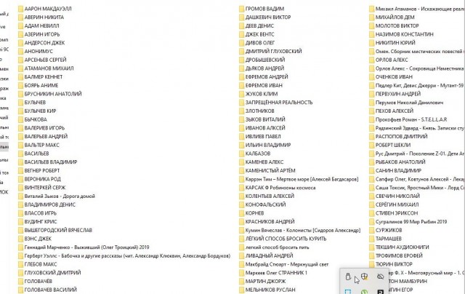
Task: Select the Прокофьев Роман - S.T.E.L.L.A.R folder
Action: 411,119
